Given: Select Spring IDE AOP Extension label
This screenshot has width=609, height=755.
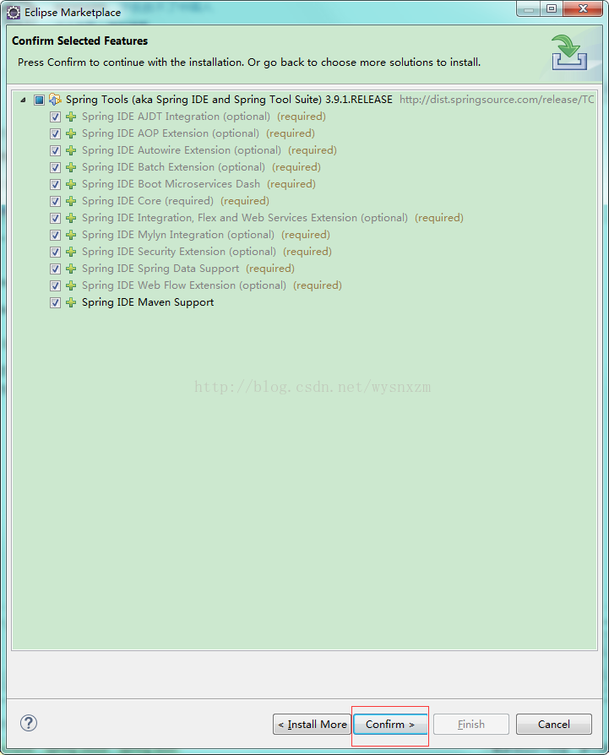Looking at the screenshot, I should [x=171, y=133].
